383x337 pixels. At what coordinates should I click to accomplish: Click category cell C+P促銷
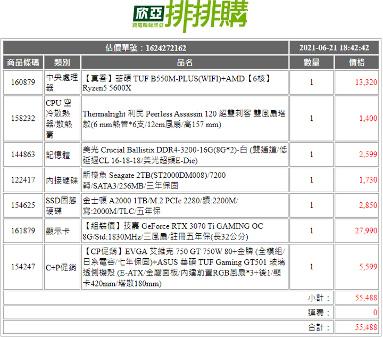62,267
